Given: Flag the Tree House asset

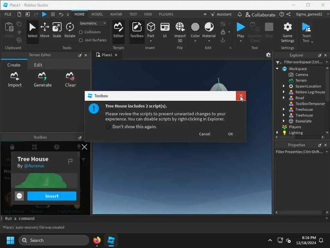Looking at the screenshot, I should coord(70,161).
